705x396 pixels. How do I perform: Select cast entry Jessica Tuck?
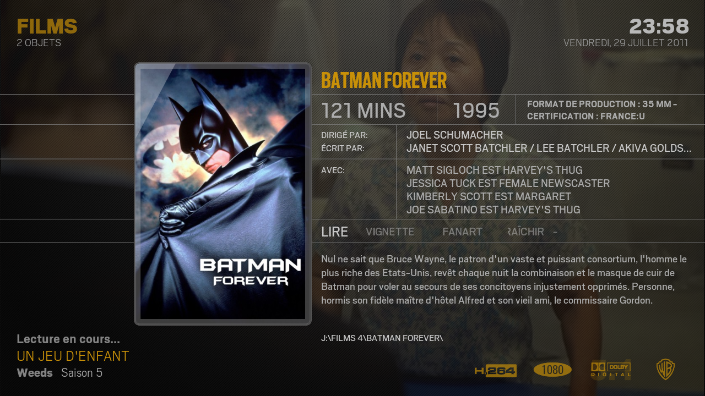(508, 183)
